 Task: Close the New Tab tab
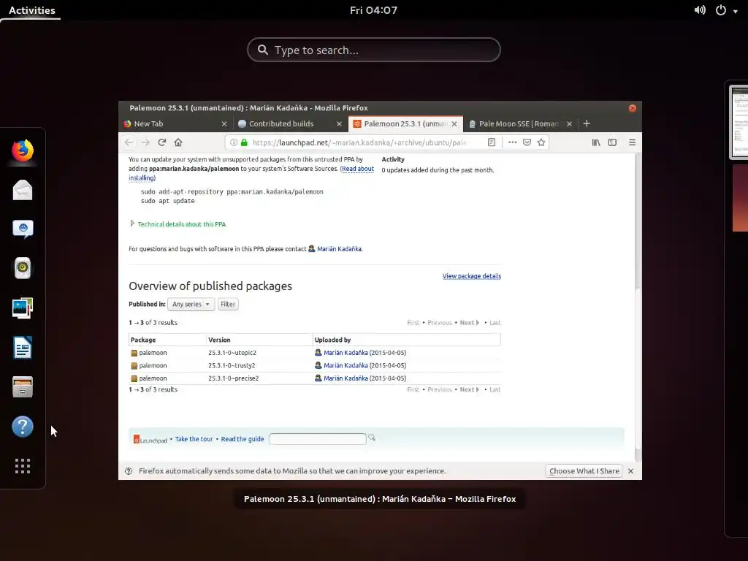pos(224,123)
